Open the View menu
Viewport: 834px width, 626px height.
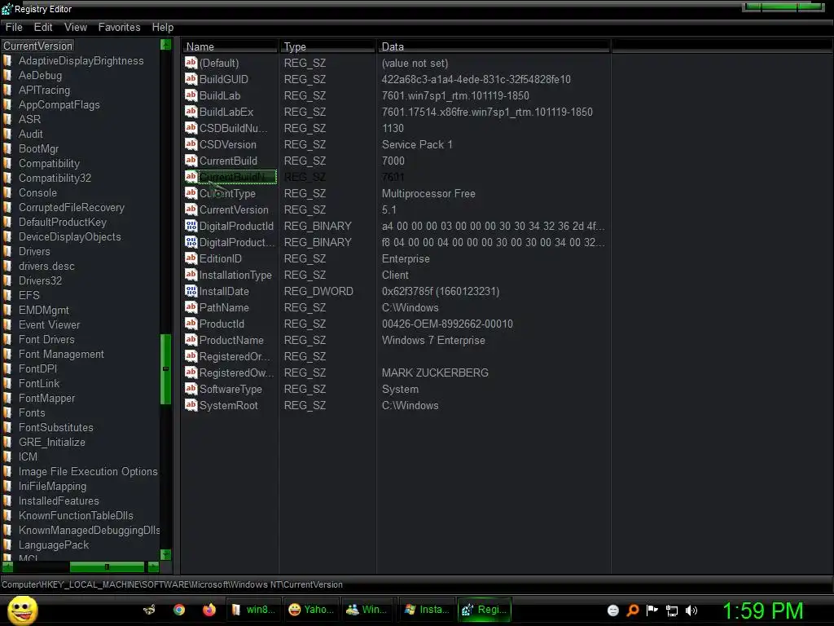point(76,27)
